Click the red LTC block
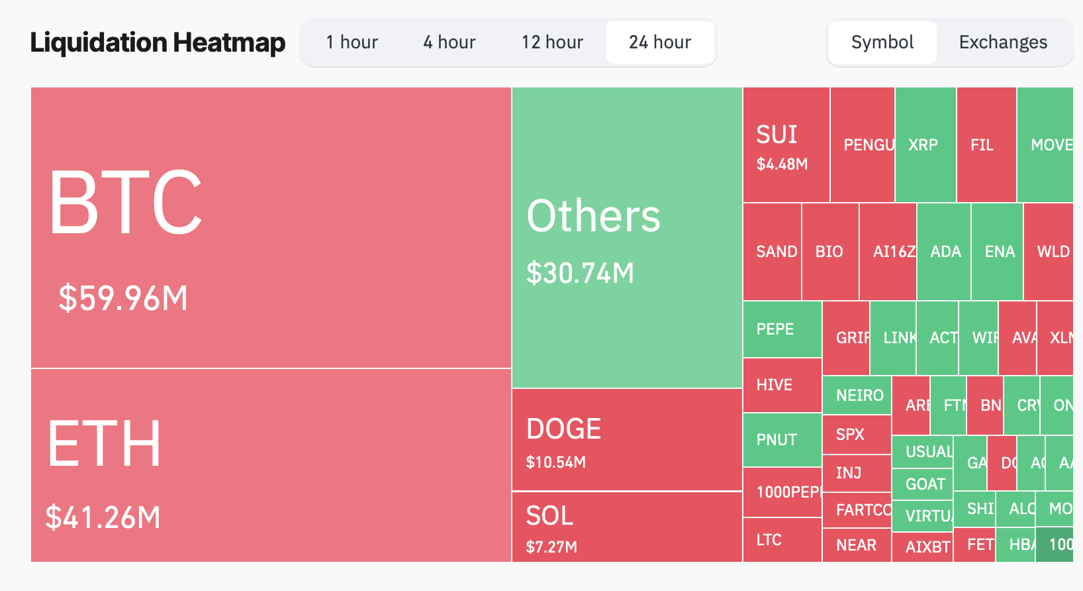Image resolution: width=1083 pixels, height=591 pixels. [782, 540]
